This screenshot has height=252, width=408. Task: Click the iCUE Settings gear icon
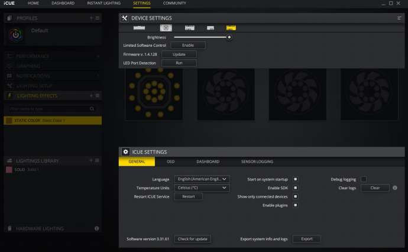(x=125, y=152)
